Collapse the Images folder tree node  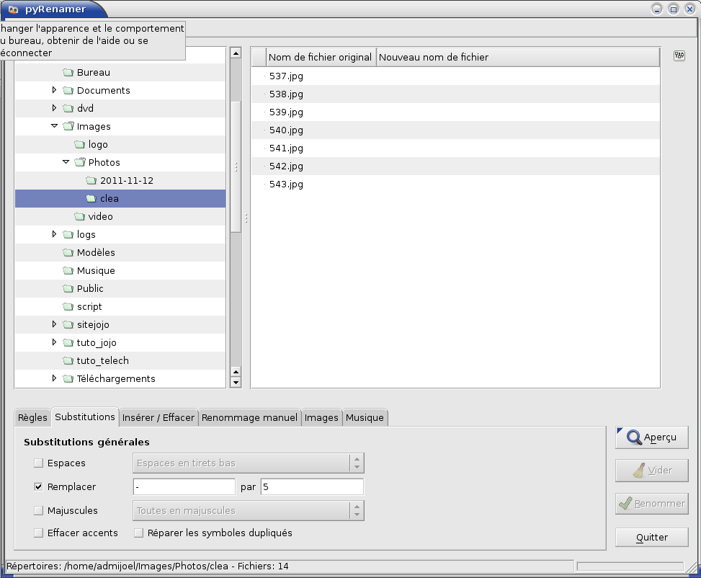click(x=54, y=126)
